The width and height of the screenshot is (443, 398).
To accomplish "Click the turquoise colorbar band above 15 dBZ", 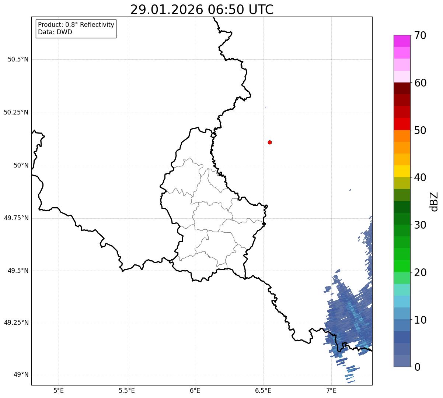I will [x=402, y=290].
